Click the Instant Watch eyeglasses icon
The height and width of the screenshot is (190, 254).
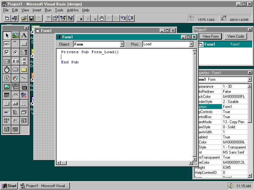coord(109,18)
